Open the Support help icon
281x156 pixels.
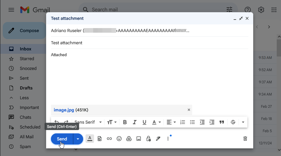(x=248, y=10)
